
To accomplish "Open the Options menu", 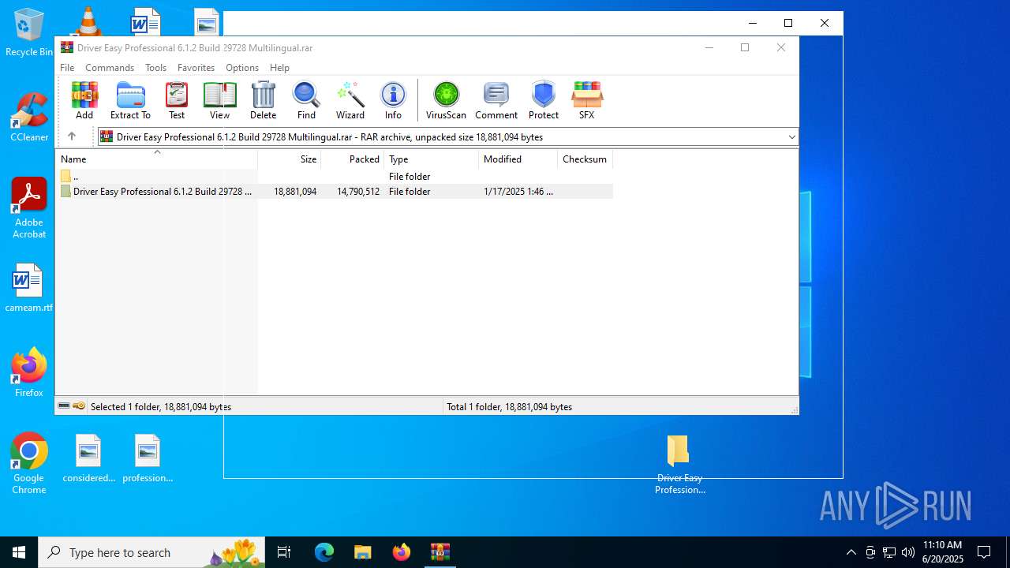I will click(x=242, y=68).
